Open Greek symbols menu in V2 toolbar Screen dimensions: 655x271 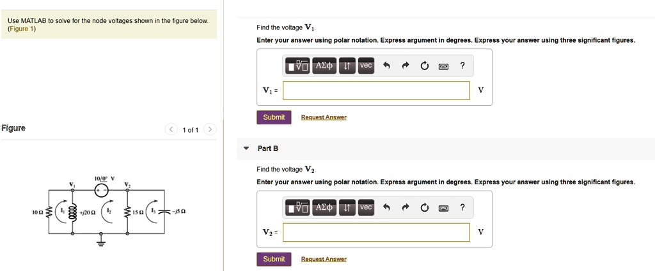point(324,208)
